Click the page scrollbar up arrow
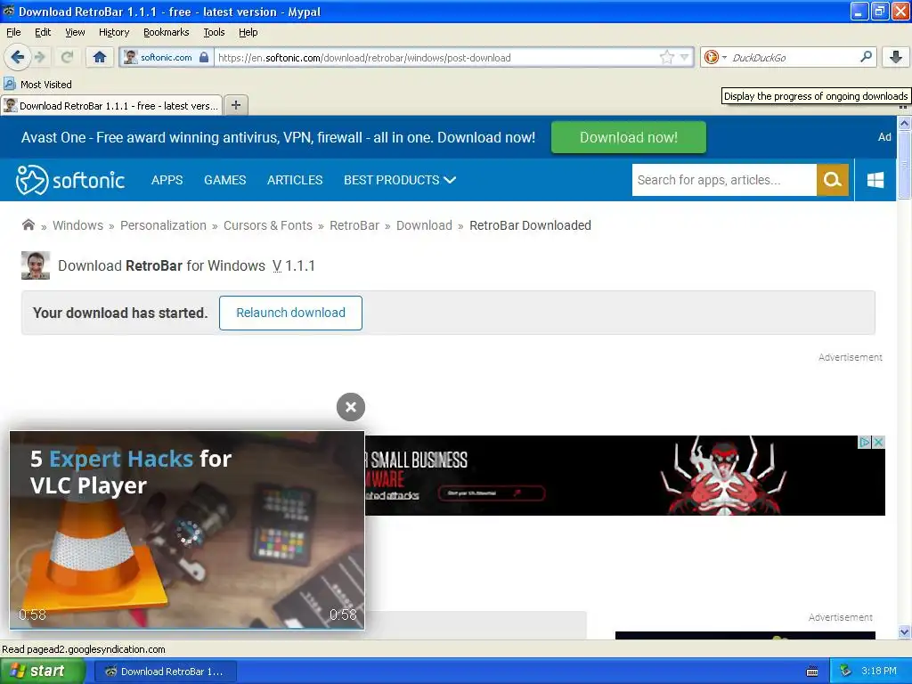912x684 pixels. pyautogui.click(x=904, y=123)
